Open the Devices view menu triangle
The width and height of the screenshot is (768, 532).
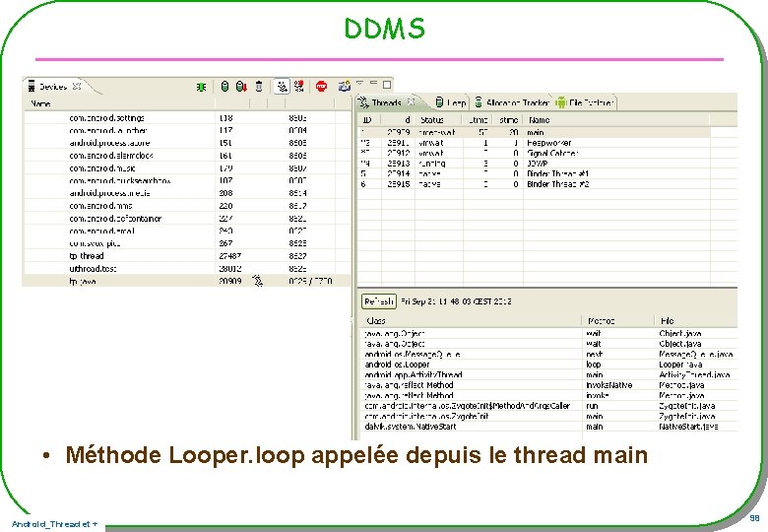[360, 83]
